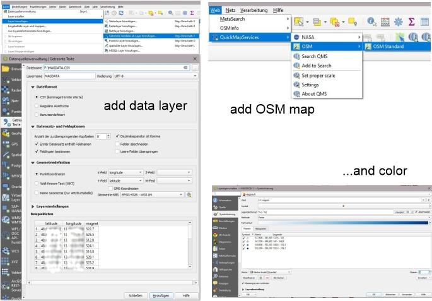The width and height of the screenshot is (432, 301).
Task: Open the Y-Feld latitude dropdown
Action: [126, 181]
